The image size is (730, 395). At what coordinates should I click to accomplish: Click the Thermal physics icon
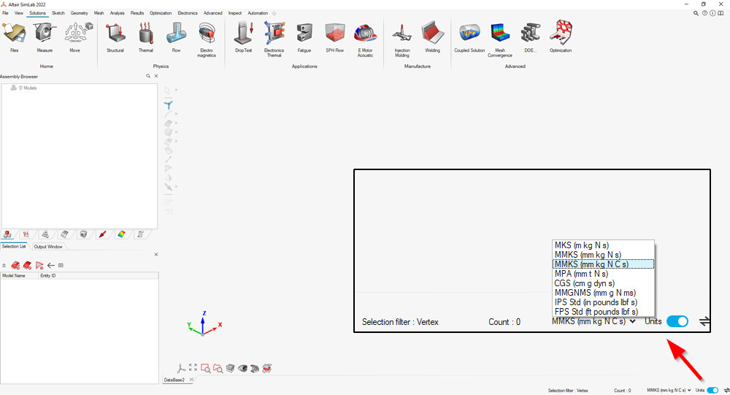(146, 37)
